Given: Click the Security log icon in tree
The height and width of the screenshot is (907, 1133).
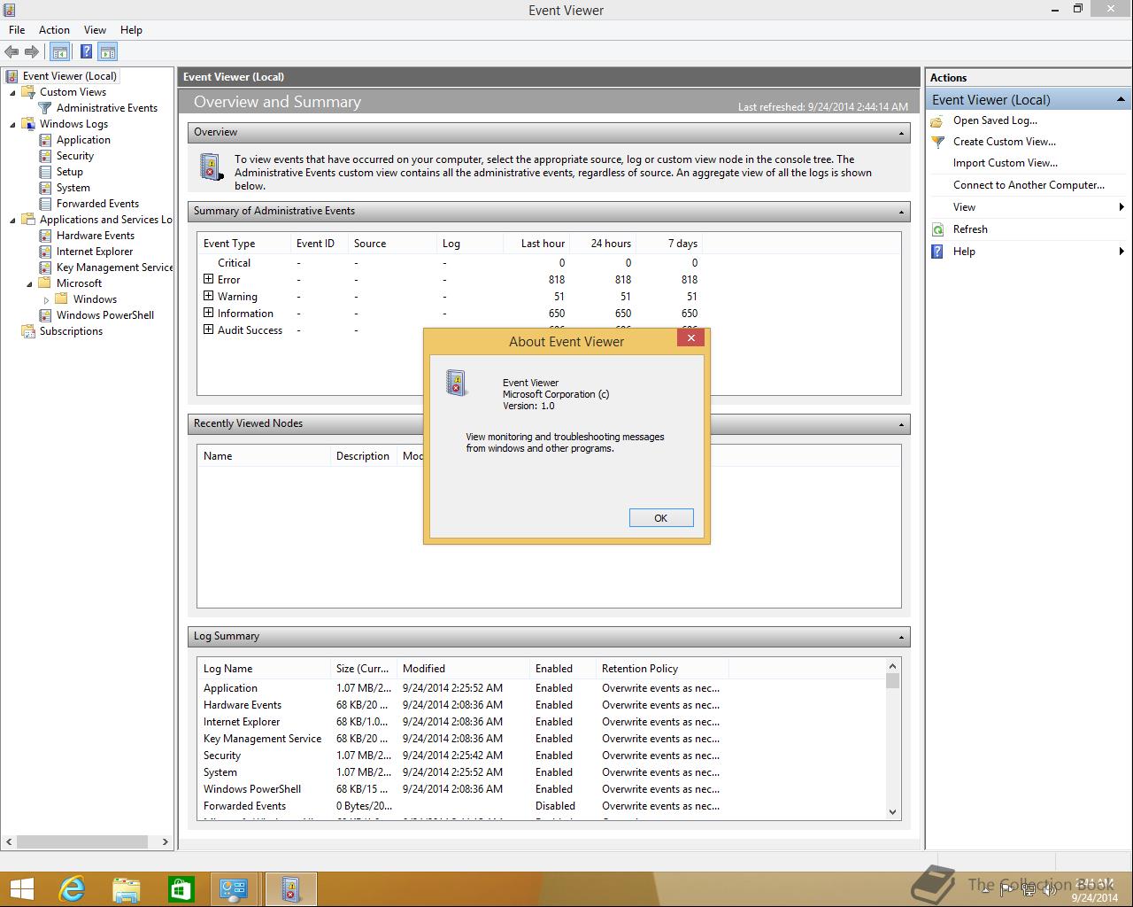Looking at the screenshot, I should click(45, 156).
